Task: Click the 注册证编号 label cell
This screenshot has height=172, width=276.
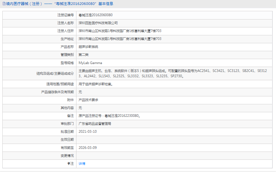Action: point(66,15)
